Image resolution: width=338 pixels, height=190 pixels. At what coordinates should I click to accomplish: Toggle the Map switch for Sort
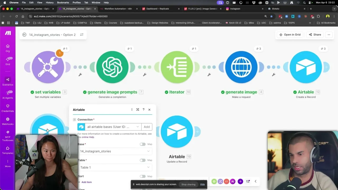143,176
